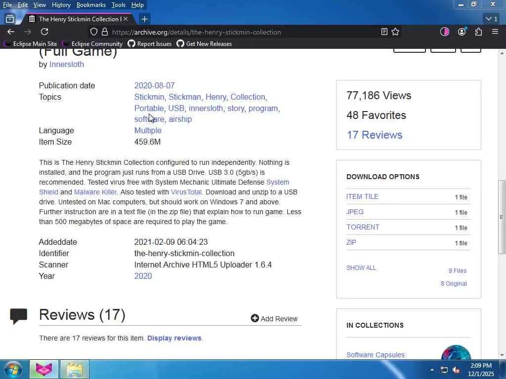The height and width of the screenshot is (379, 506).
Task: Open the Bookmarks menu
Action: pyautogui.click(x=91, y=5)
